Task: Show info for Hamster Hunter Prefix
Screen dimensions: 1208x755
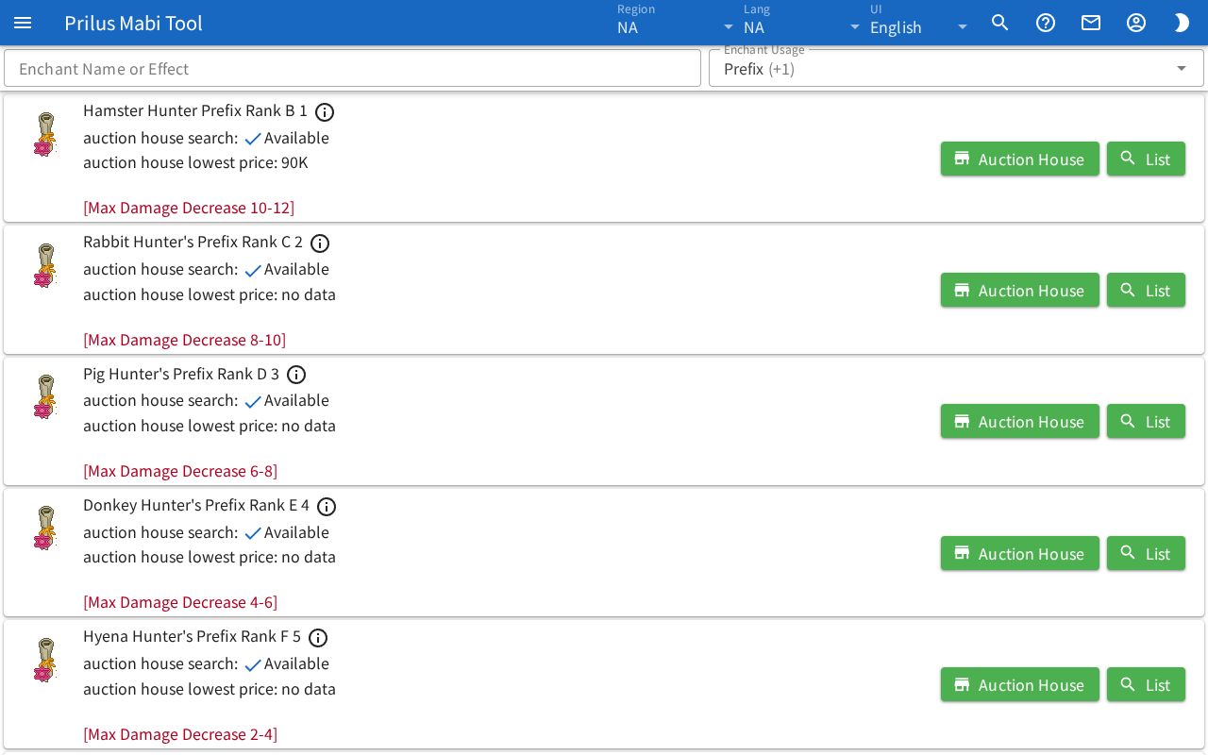Action: coord(325,112)
